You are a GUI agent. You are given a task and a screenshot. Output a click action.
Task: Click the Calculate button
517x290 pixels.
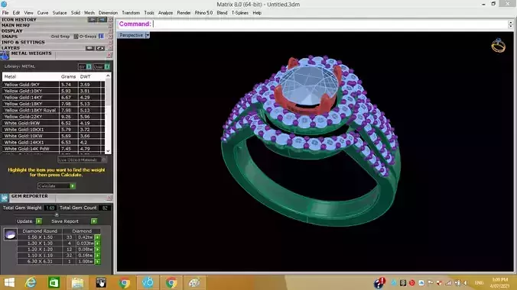point(57,186)
